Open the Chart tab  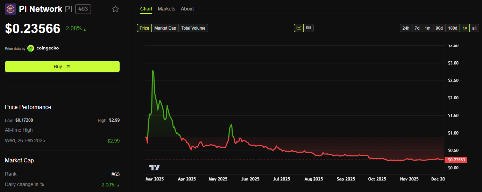tap(146, 9)
